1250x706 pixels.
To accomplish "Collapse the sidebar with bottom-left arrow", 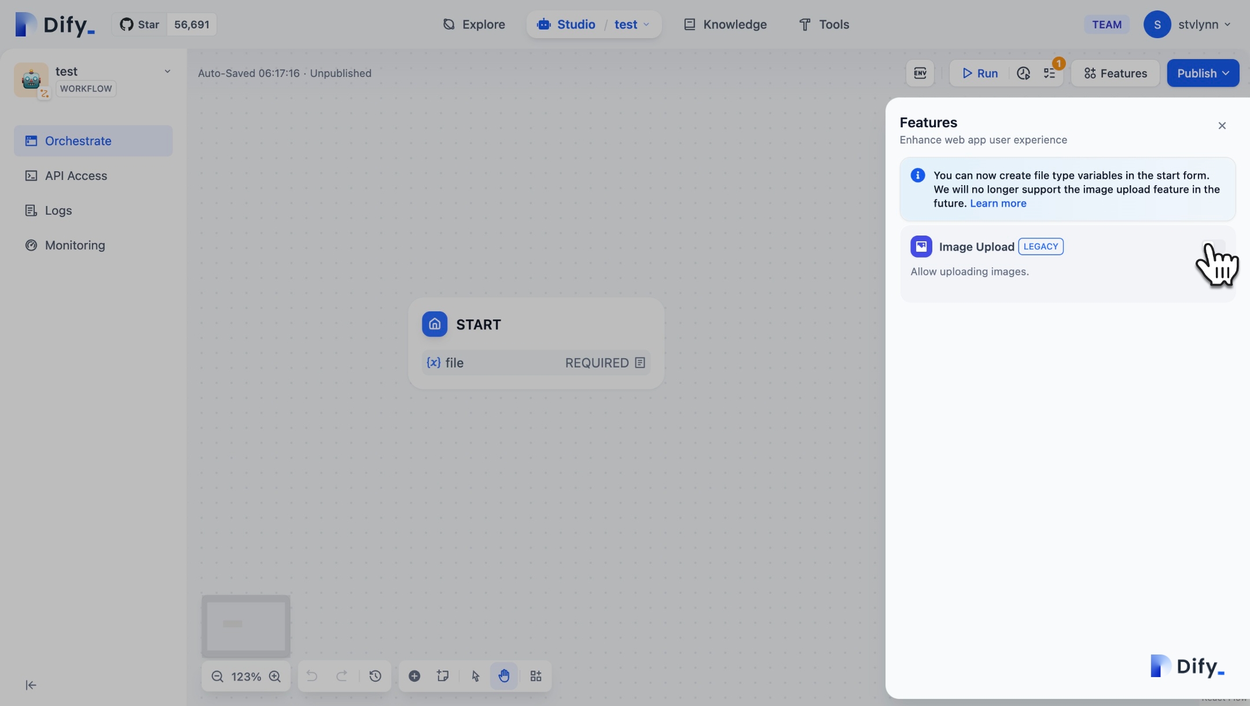I will pos(31,685).
